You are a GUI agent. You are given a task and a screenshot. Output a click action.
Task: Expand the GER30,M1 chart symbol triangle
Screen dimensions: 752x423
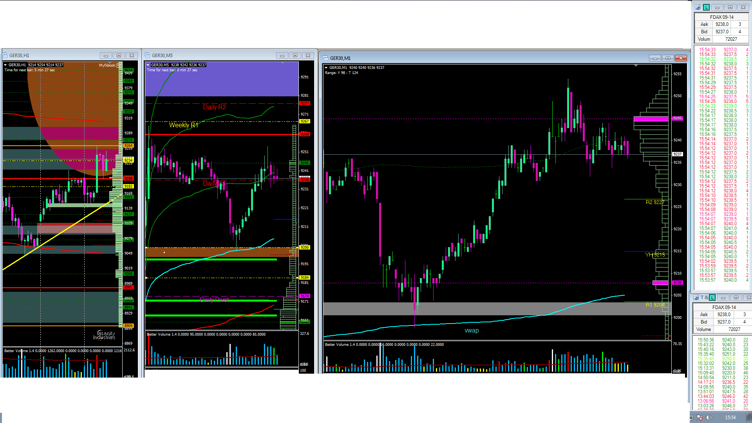(x=326, y=68)
